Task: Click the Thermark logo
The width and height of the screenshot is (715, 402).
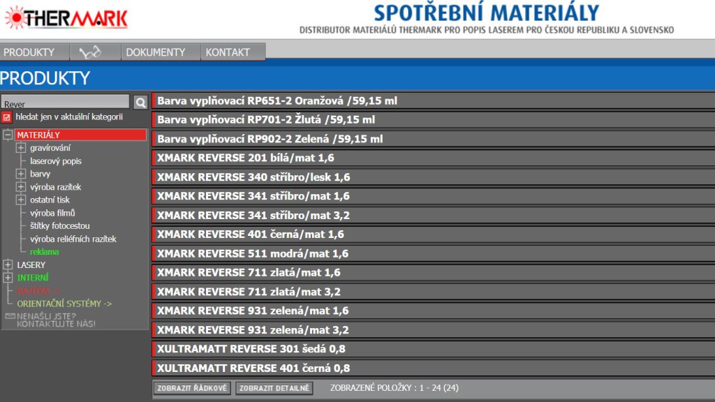Action: click(66, 17)
